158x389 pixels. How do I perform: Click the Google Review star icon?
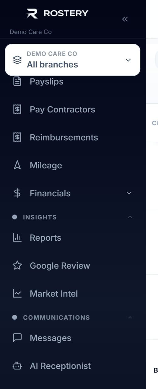[17, 266]
